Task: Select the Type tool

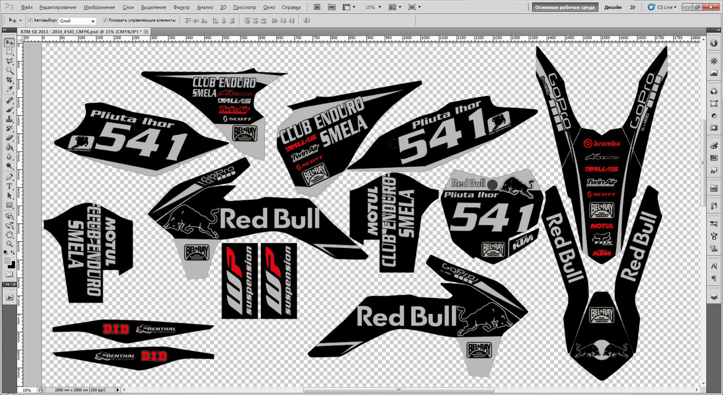Action: [10, 186]
